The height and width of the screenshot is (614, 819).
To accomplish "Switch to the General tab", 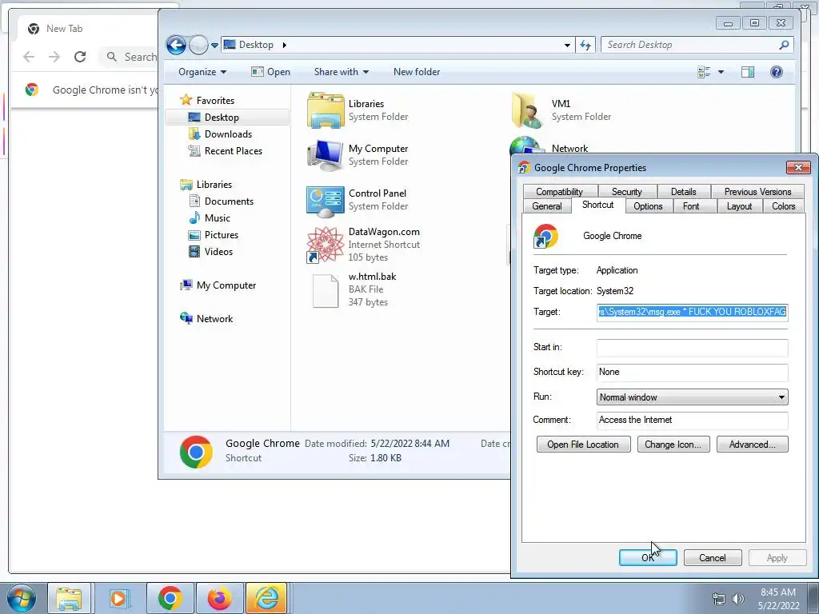I will (x=547, y=206).
